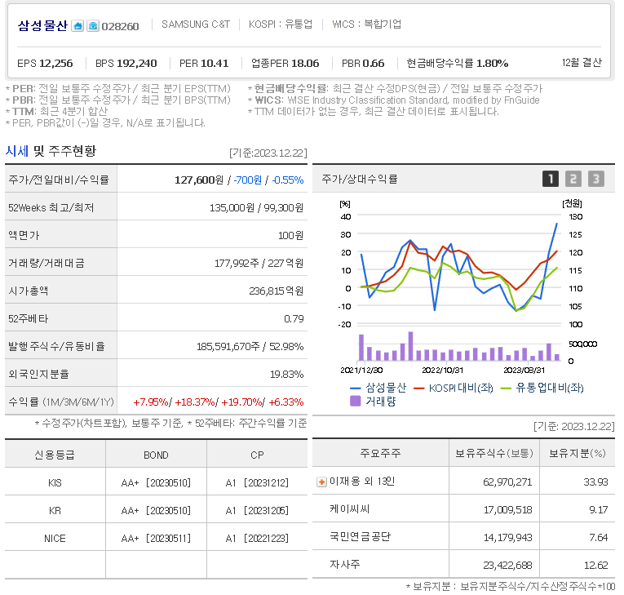
Task: Click the 외국인지분율 19.83% value
Action: point(286,375)
